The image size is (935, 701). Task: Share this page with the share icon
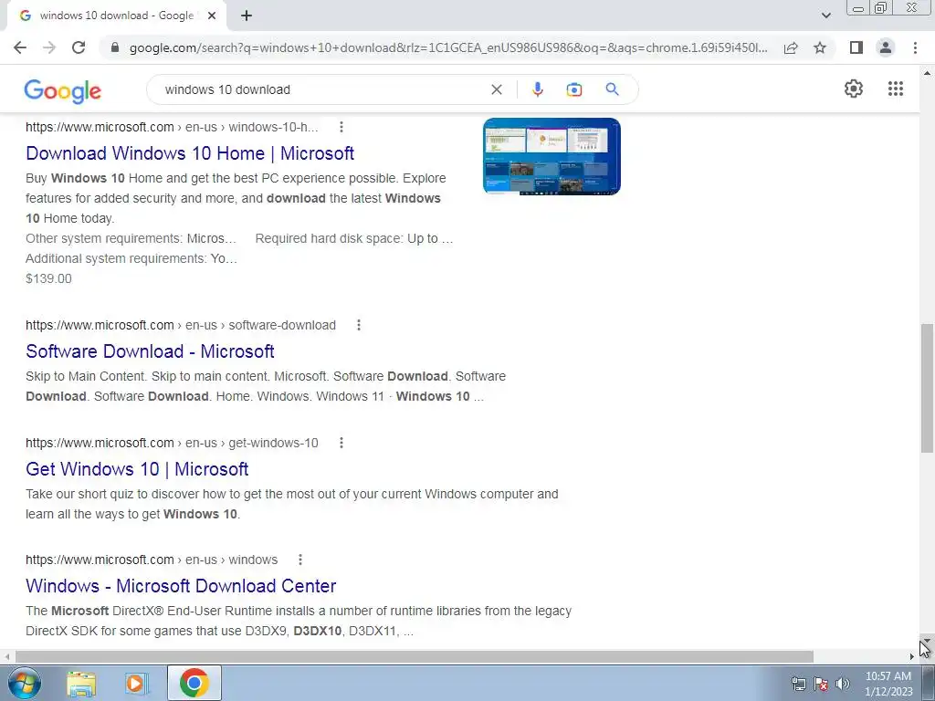point(791,47)
